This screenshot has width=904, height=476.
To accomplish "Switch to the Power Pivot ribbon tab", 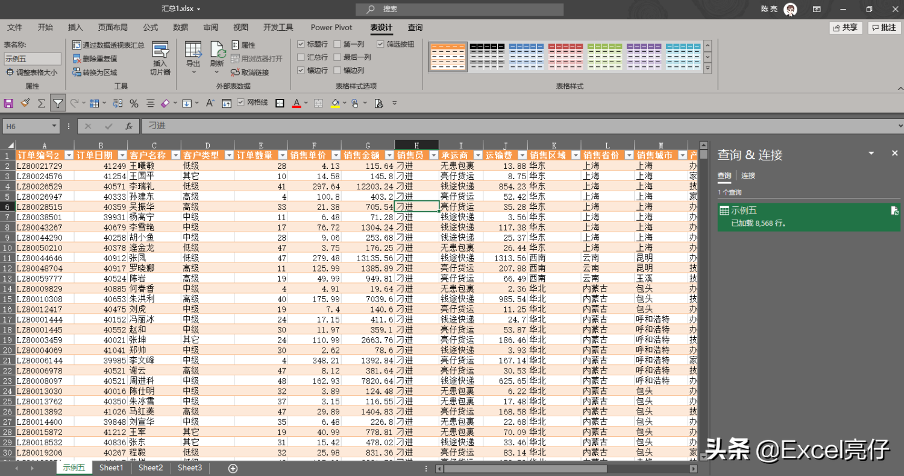I will [331, 27].
